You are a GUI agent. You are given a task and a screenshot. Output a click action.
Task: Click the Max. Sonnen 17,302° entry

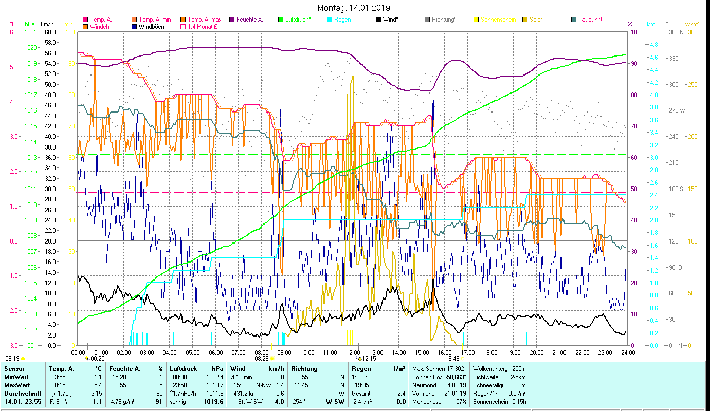pyautogui.click(x=440, y=369)
